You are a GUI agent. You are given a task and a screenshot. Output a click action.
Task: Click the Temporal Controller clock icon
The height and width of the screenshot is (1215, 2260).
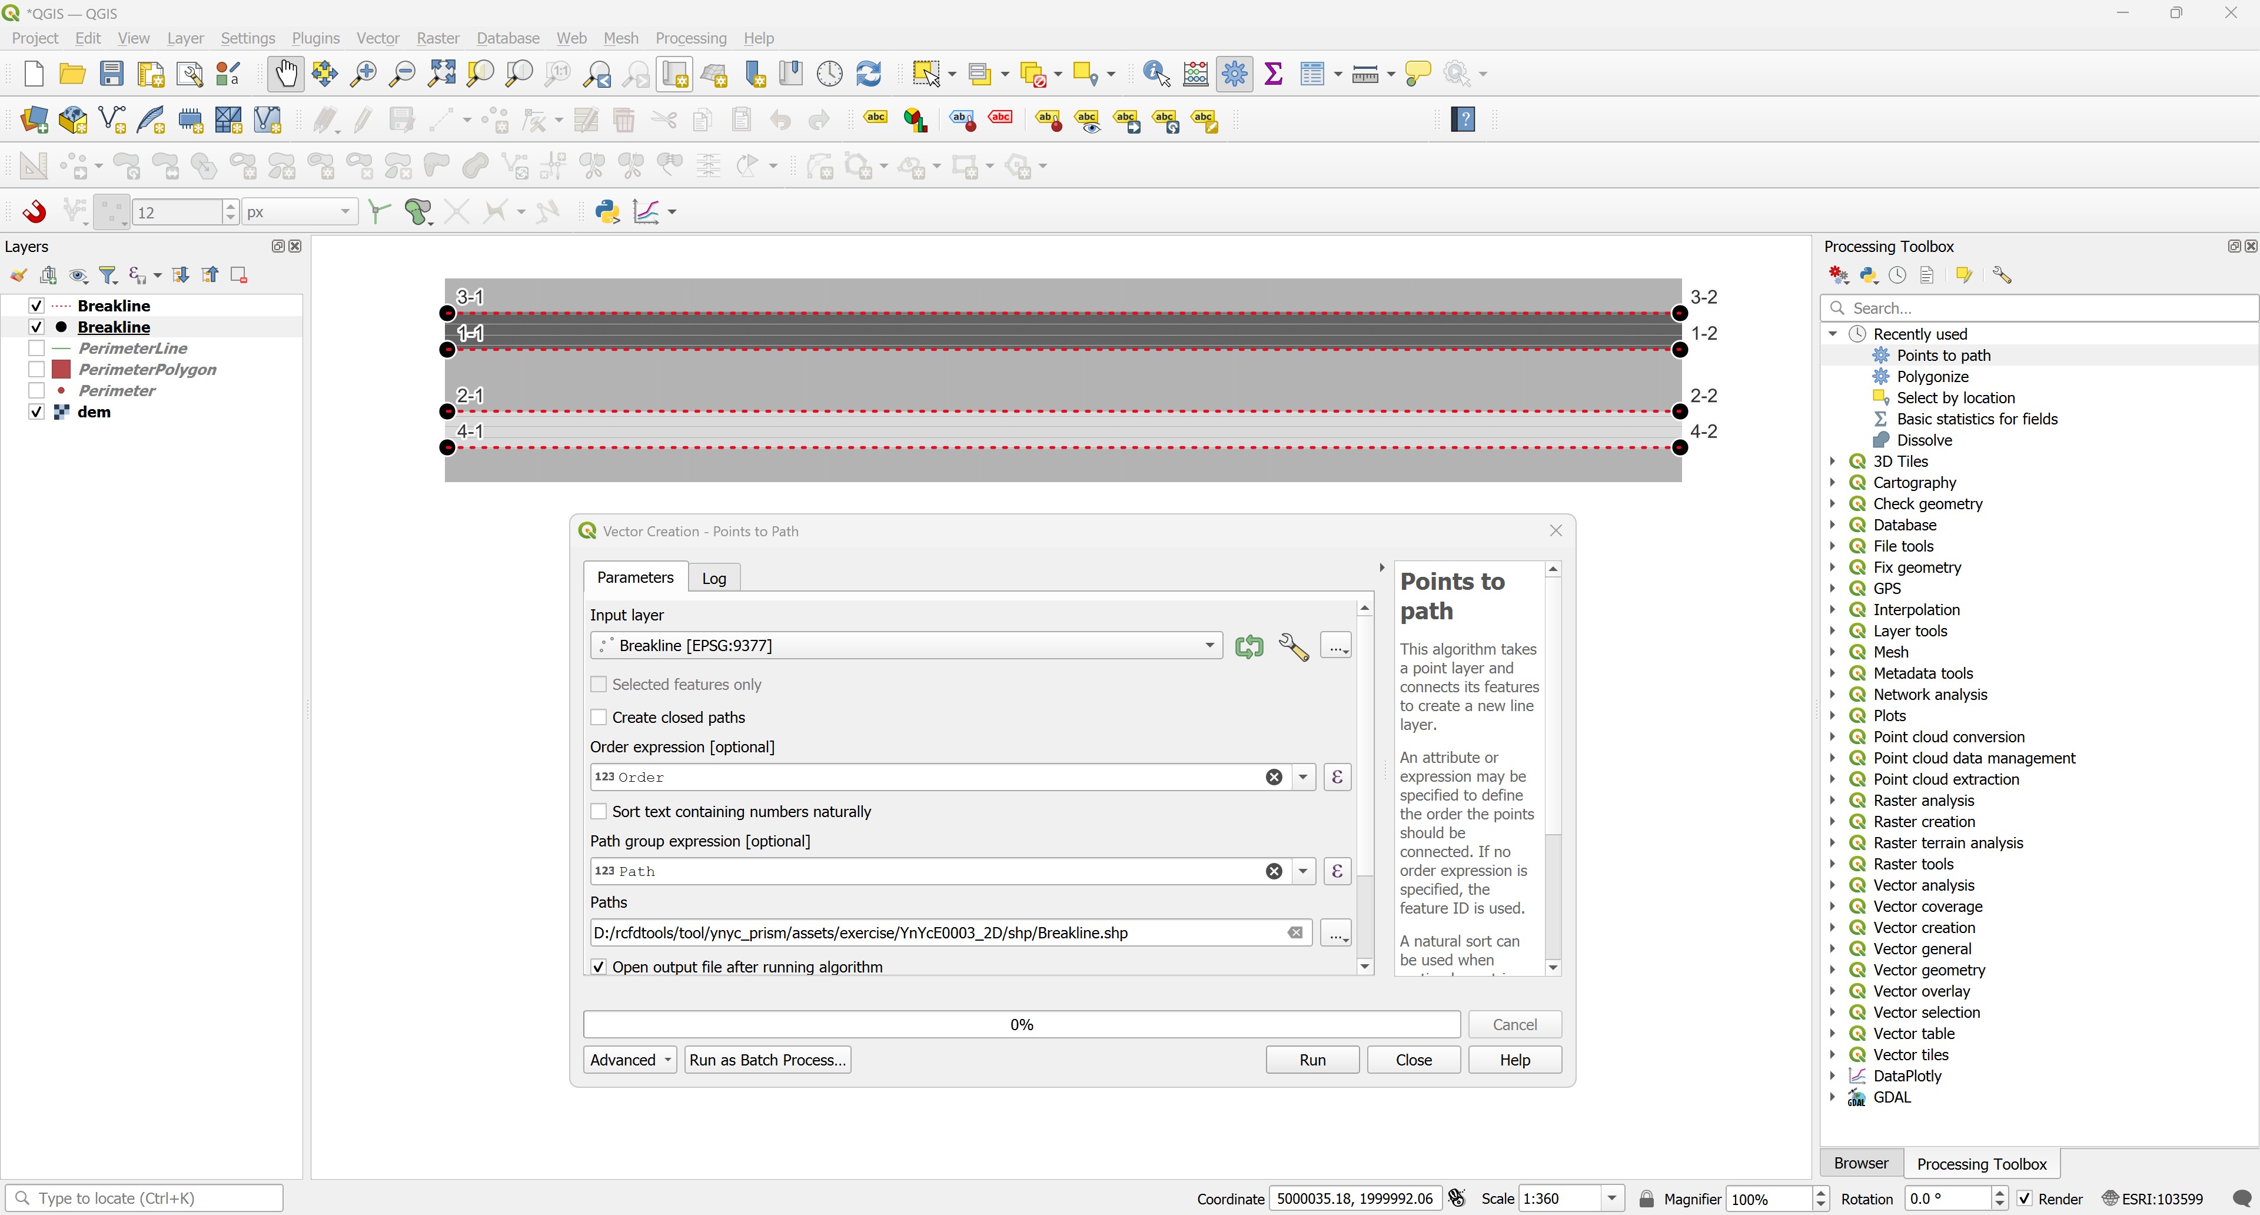point(829,74)
